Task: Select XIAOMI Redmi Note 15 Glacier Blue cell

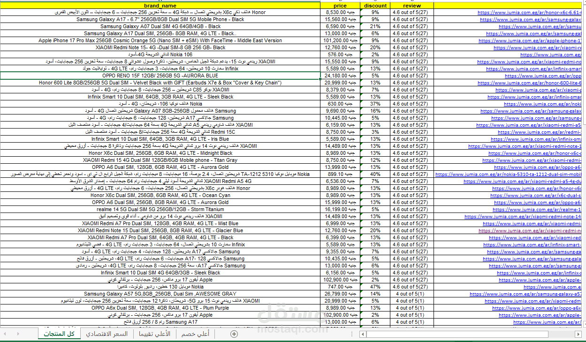Action: [160, 231]
